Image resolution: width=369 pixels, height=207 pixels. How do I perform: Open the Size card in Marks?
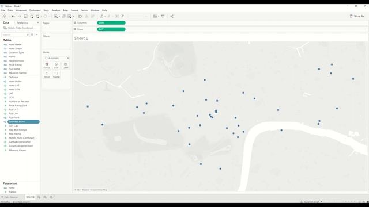point(57,66)
